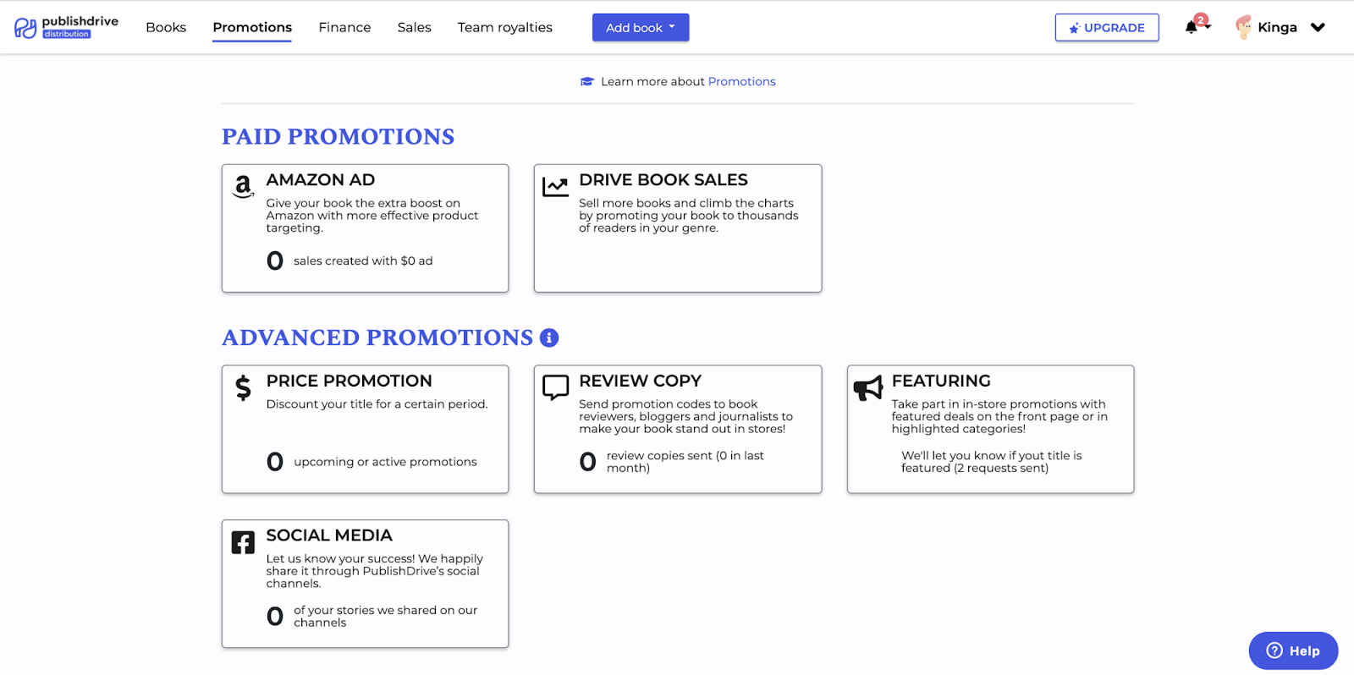Viewport: 1354px width, 675px height.
Task: Click 'Sell more books and climb' description
Action: click(689, 216)
